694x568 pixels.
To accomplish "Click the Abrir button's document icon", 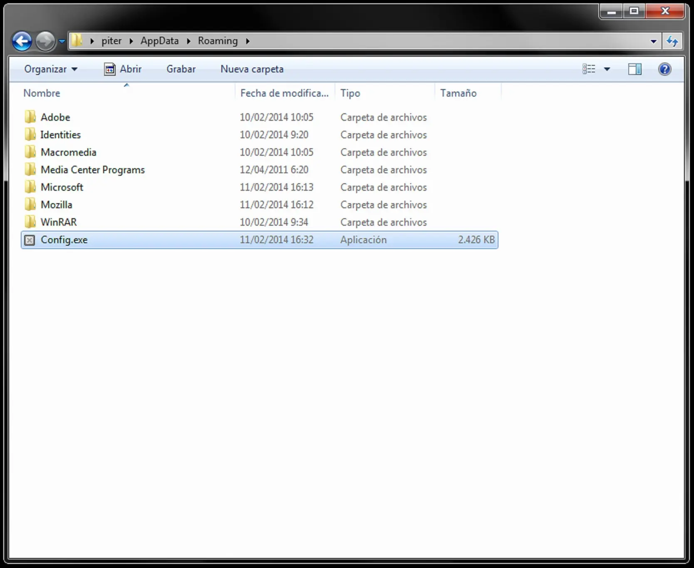I will point(109,69).
